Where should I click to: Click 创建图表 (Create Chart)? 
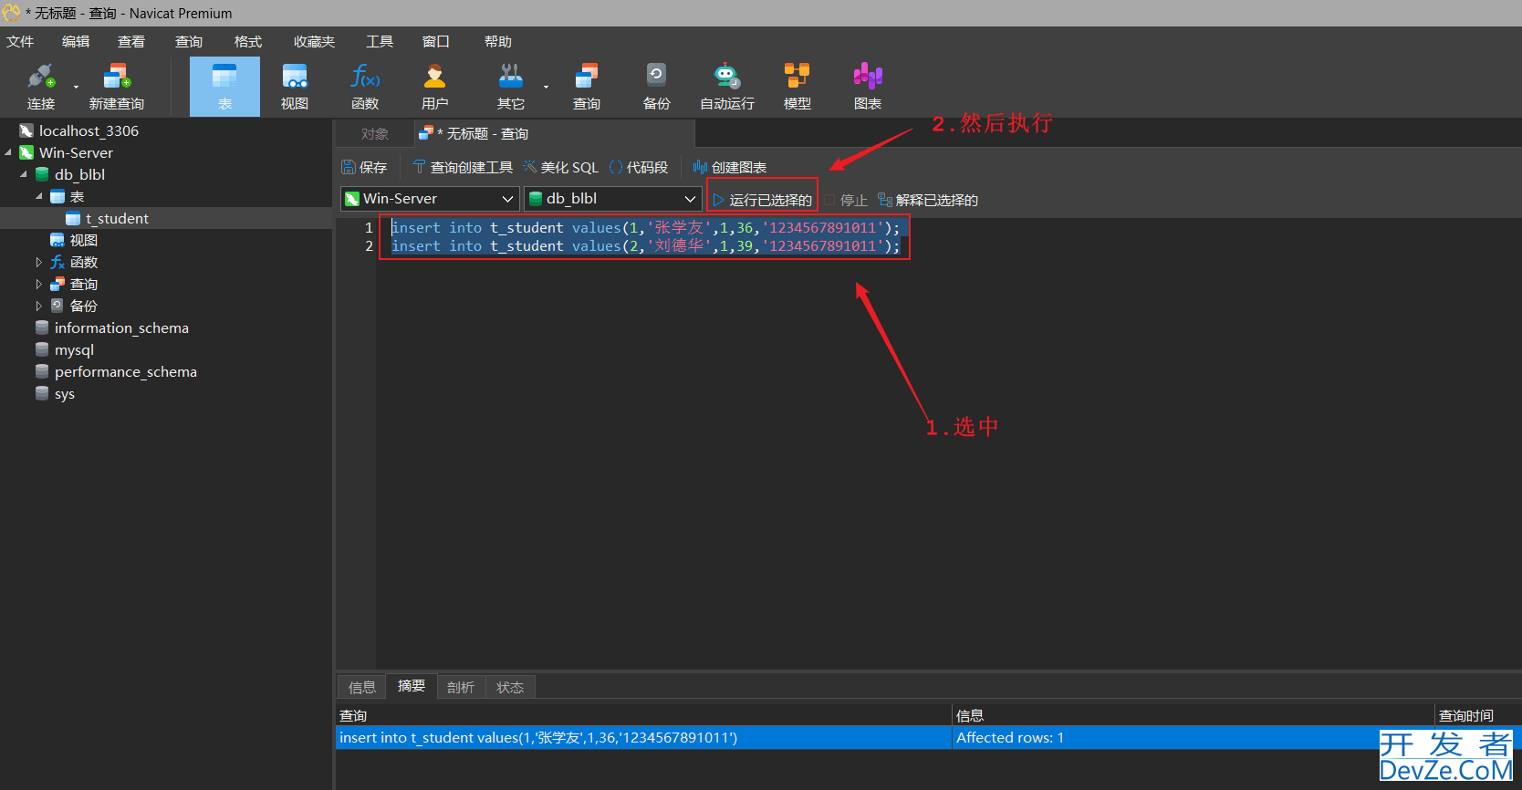(x=730, y=167)
